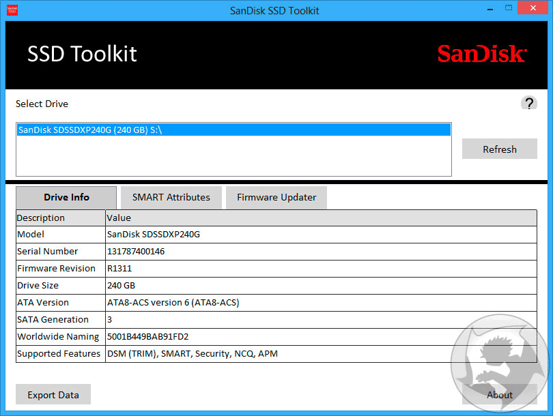Select the Worldwide Naming value cell
The height and width of the screenshot is (416, 553).
(147, 337)
